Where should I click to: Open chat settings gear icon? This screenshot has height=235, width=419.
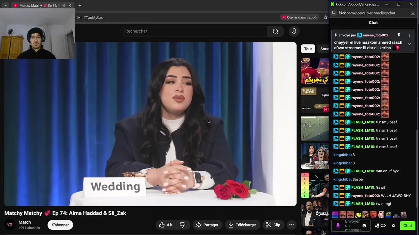(393, 226)
